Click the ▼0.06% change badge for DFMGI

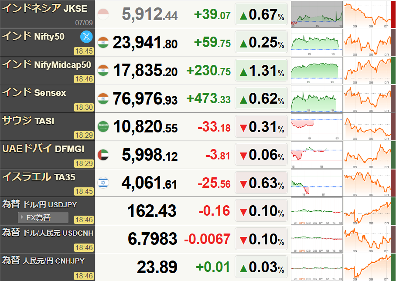pos(261,155)
